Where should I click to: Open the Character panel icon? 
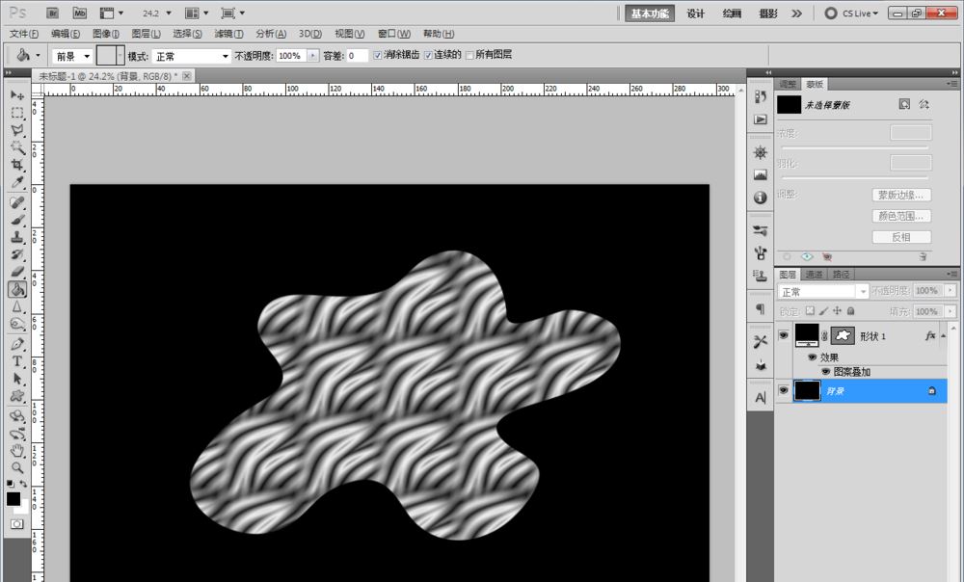coord(761,398)
